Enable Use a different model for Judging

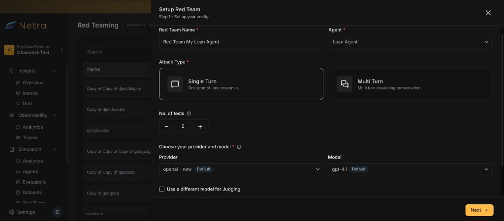161,189
